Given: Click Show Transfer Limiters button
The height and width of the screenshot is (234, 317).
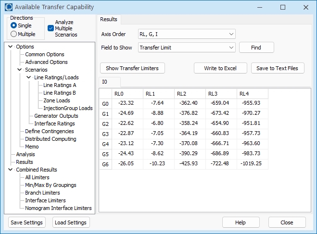Looking at the screenshot, I should [x=132, y=68].
